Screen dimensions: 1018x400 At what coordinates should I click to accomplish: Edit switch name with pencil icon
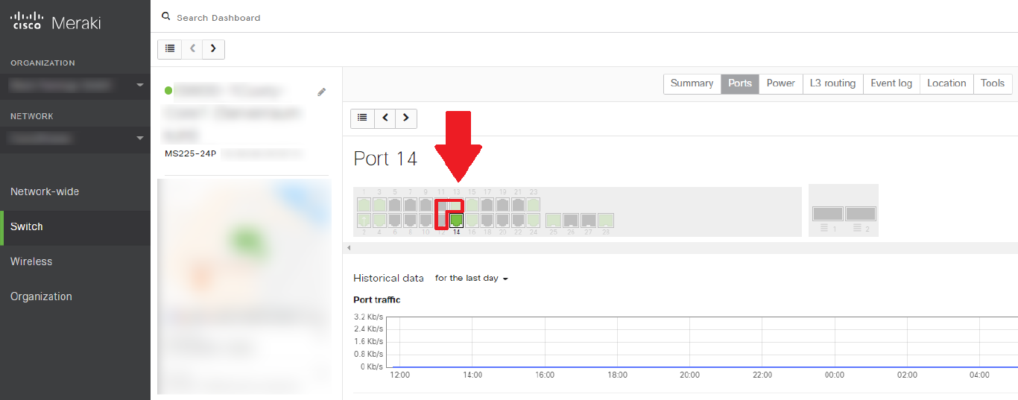322,92
